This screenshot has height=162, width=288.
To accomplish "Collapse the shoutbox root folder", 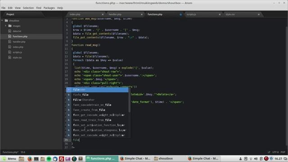I will (2, 21).
